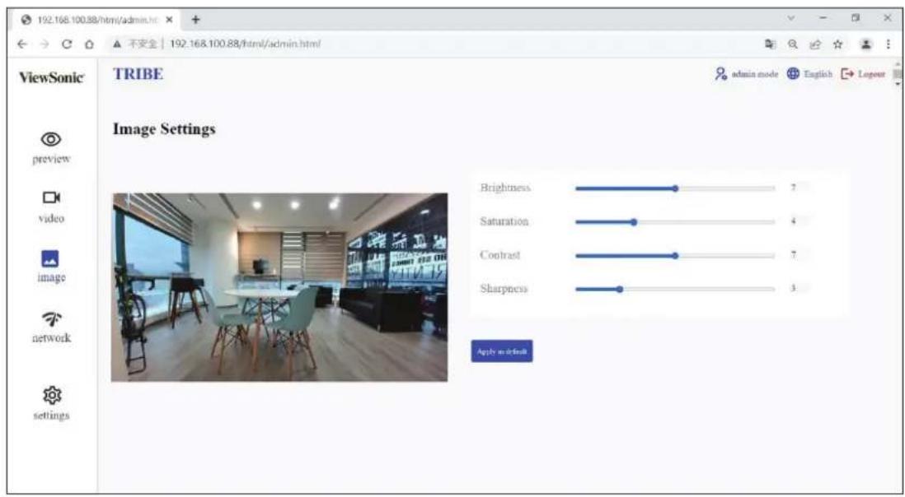Click the TRIBE product title
Screen dimensions: 905x497
138,74
